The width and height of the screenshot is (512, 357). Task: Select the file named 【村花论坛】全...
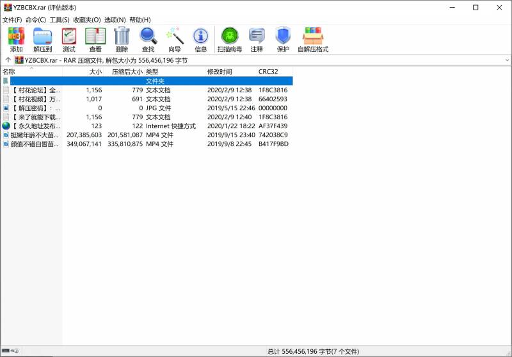point(36,90)
